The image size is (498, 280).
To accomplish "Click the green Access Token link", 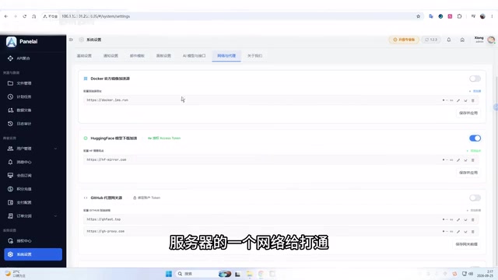I will tap(164, 138).
